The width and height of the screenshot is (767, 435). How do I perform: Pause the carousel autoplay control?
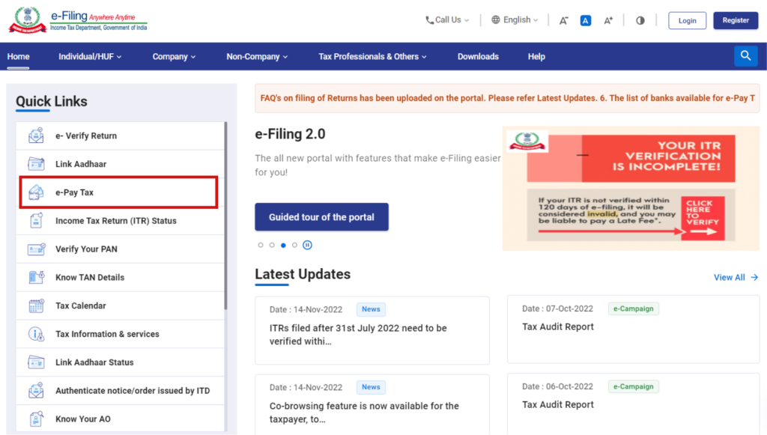click(307, 245)
